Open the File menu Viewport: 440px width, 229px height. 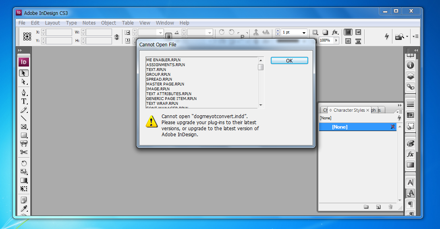[x=22, y=23]
